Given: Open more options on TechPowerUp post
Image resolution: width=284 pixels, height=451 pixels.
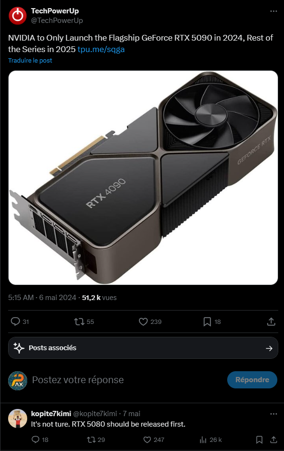Looking at the screenshot, I should (x=273, y=11).
